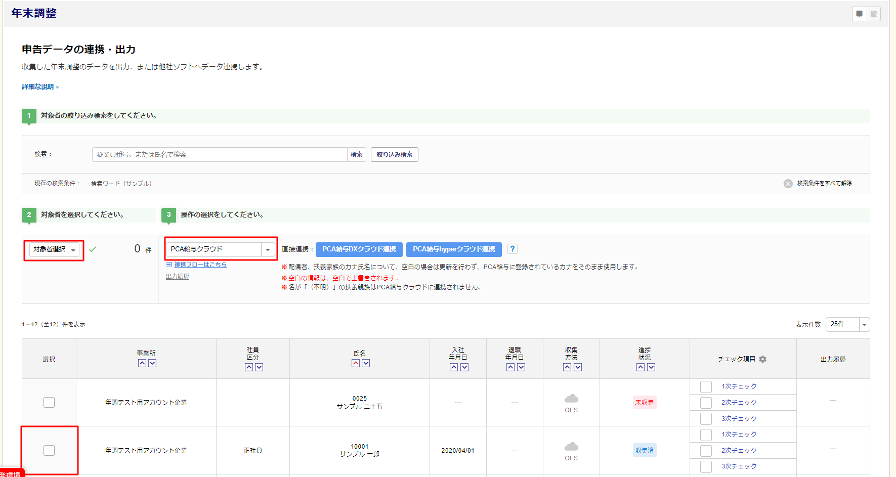Open 2次チェック link for サンプル 一郎
The height and width of the screenshot is (477, 896).
click(x=739, y=451)
